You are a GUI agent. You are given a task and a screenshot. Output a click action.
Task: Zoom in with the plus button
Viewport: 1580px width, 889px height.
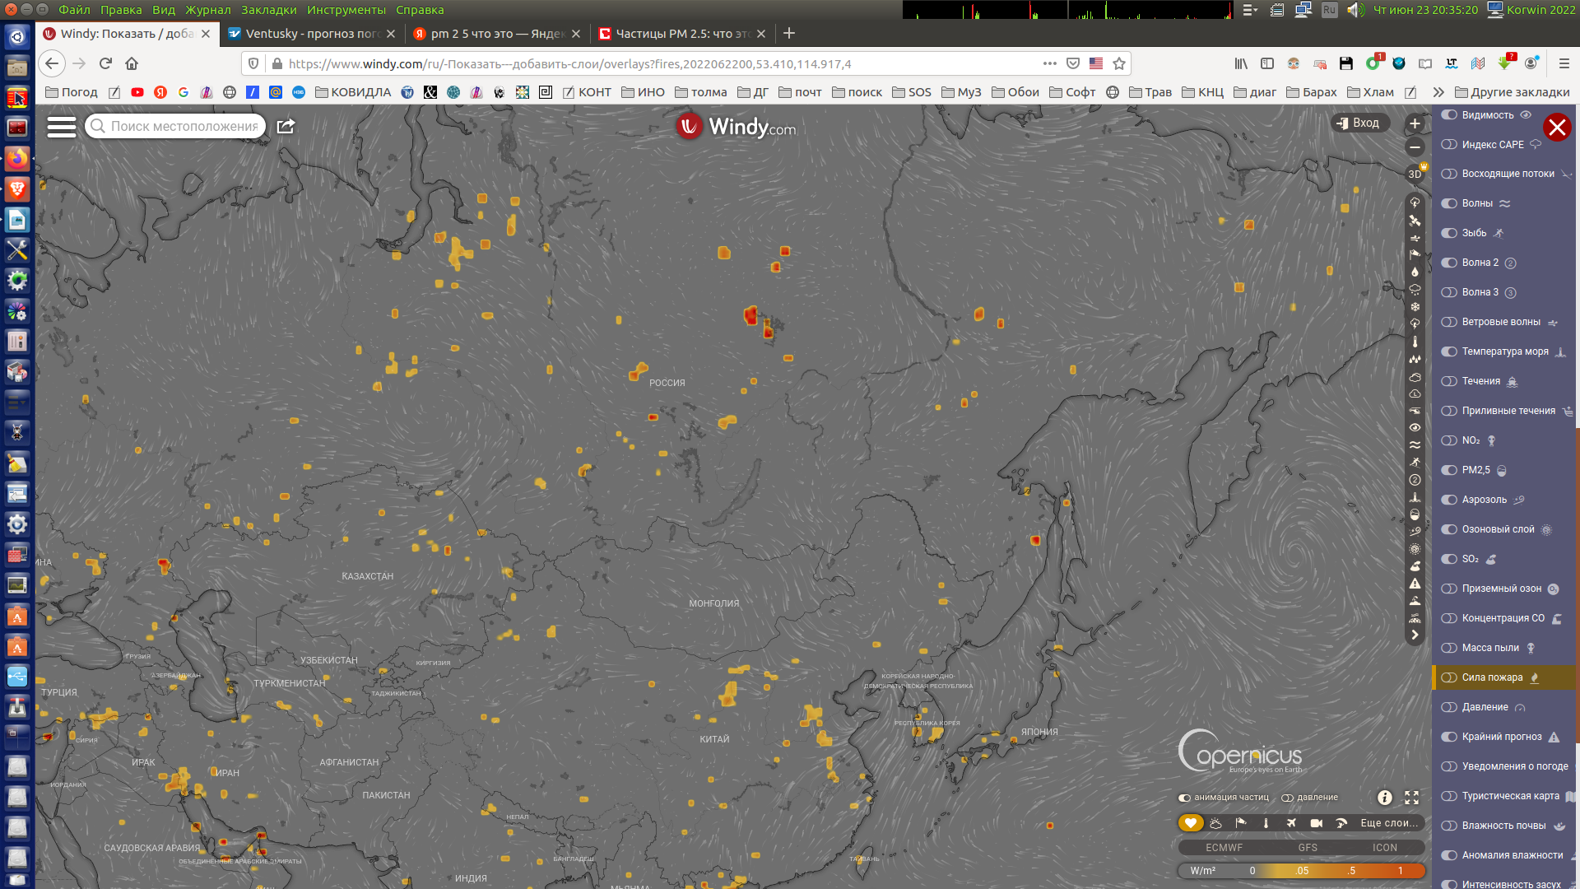[1415, 124]
